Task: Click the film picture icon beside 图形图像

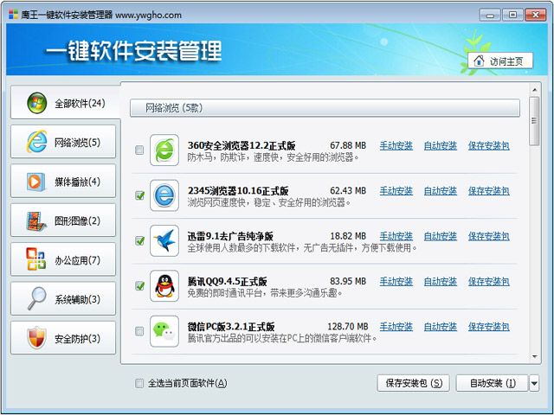Action: tap(36, 221)
